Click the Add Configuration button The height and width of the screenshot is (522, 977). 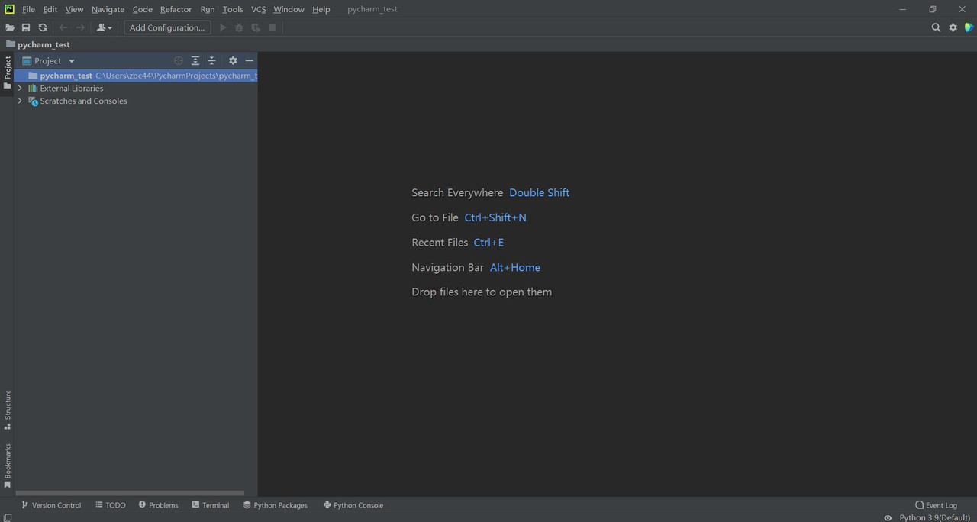(167, 27)
